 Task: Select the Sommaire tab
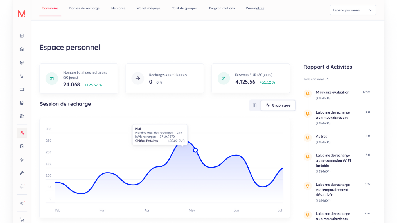[x=50, y=8]
